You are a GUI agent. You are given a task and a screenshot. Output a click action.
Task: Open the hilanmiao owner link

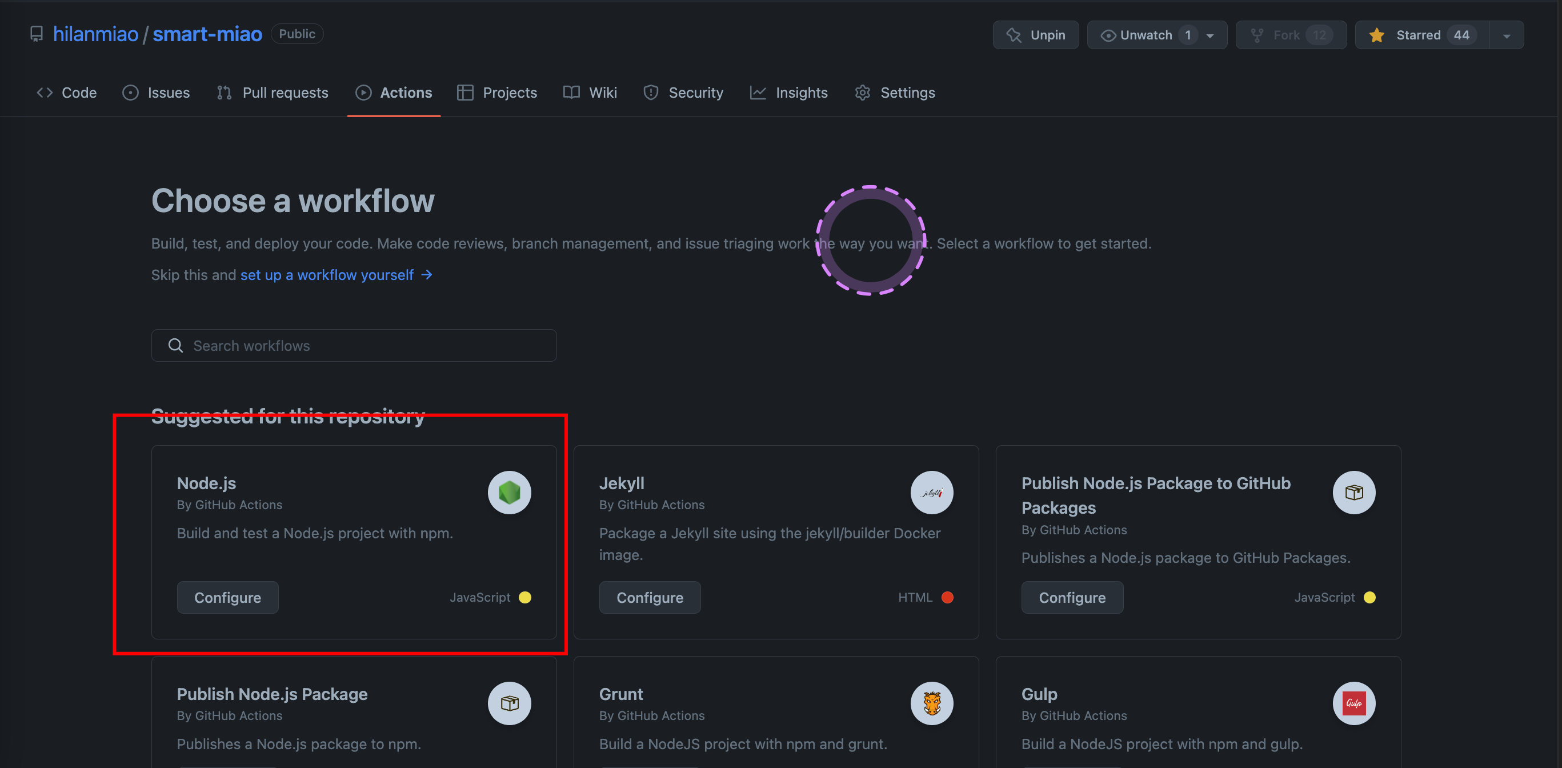click(x=96, y=34)
